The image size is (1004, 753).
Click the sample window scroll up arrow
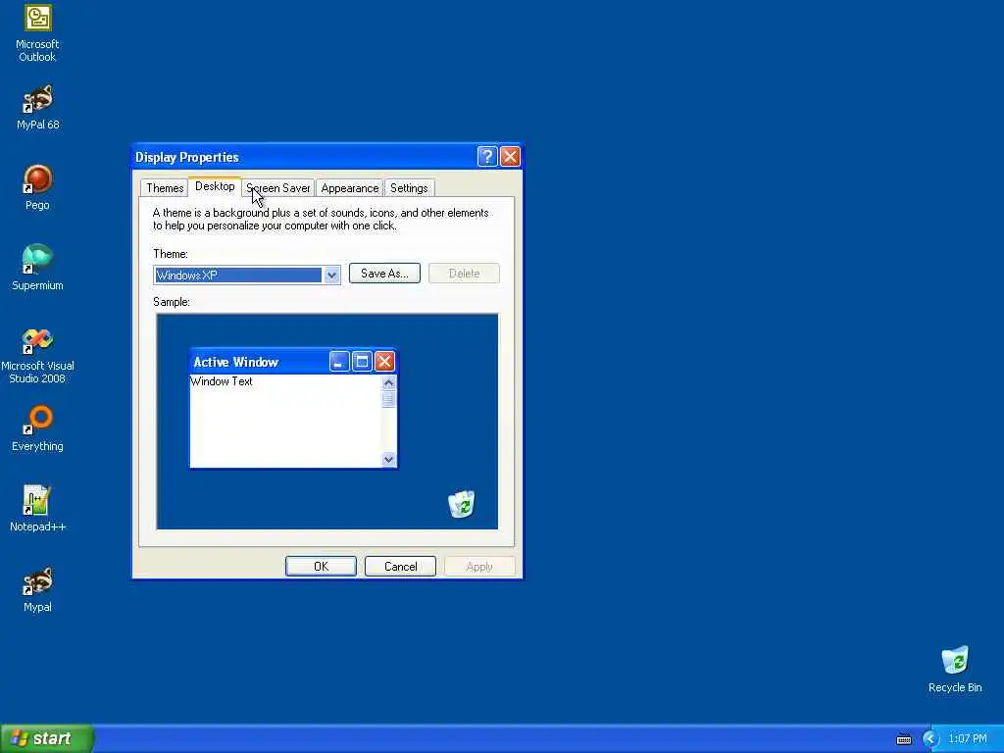point(388,382)
